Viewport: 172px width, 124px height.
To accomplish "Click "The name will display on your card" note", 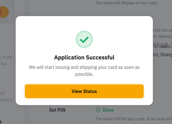I will point(130,3).
